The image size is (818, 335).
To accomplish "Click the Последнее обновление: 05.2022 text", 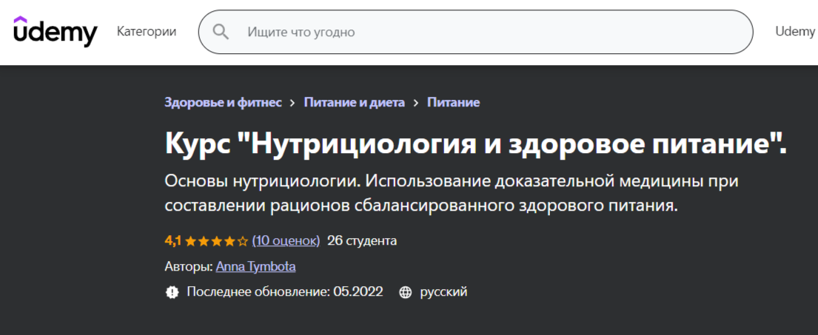I will tap(285, 292).
